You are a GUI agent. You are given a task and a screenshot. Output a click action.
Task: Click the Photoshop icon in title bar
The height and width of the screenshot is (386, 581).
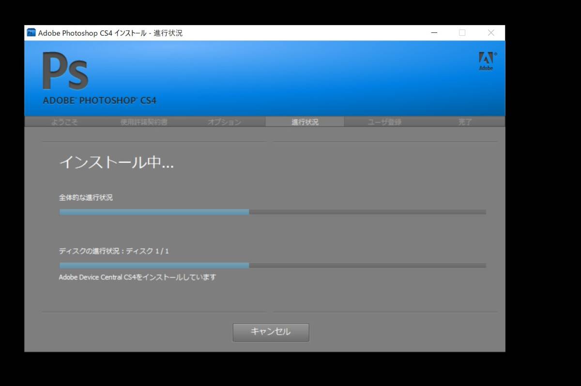[x=31, y=33]
